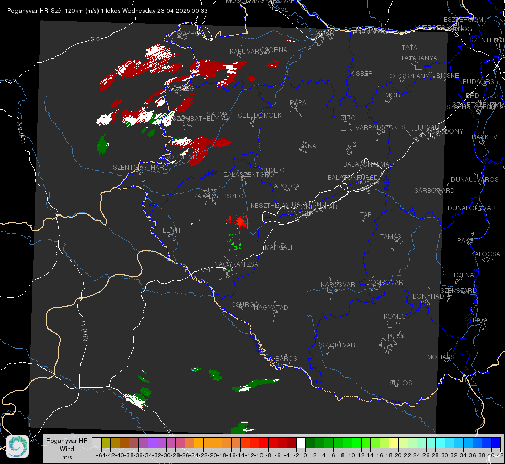Pick the leftmost gray swatch in the legend
This screenshot has height=464, width=505.
[96, 442]
